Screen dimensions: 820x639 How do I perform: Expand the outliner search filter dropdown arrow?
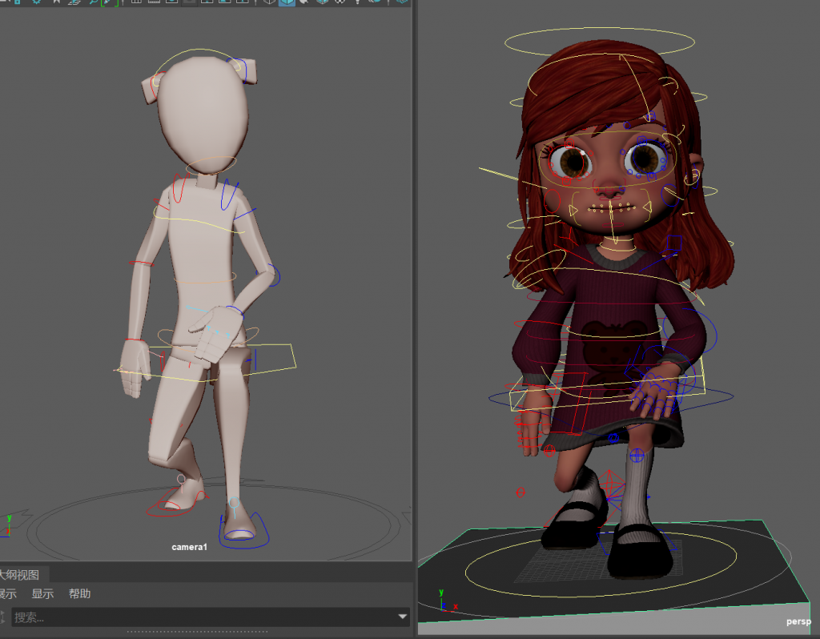(x=403, y=617)
